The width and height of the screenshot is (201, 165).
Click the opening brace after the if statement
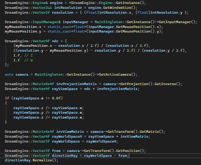click(x=6, y=103)
